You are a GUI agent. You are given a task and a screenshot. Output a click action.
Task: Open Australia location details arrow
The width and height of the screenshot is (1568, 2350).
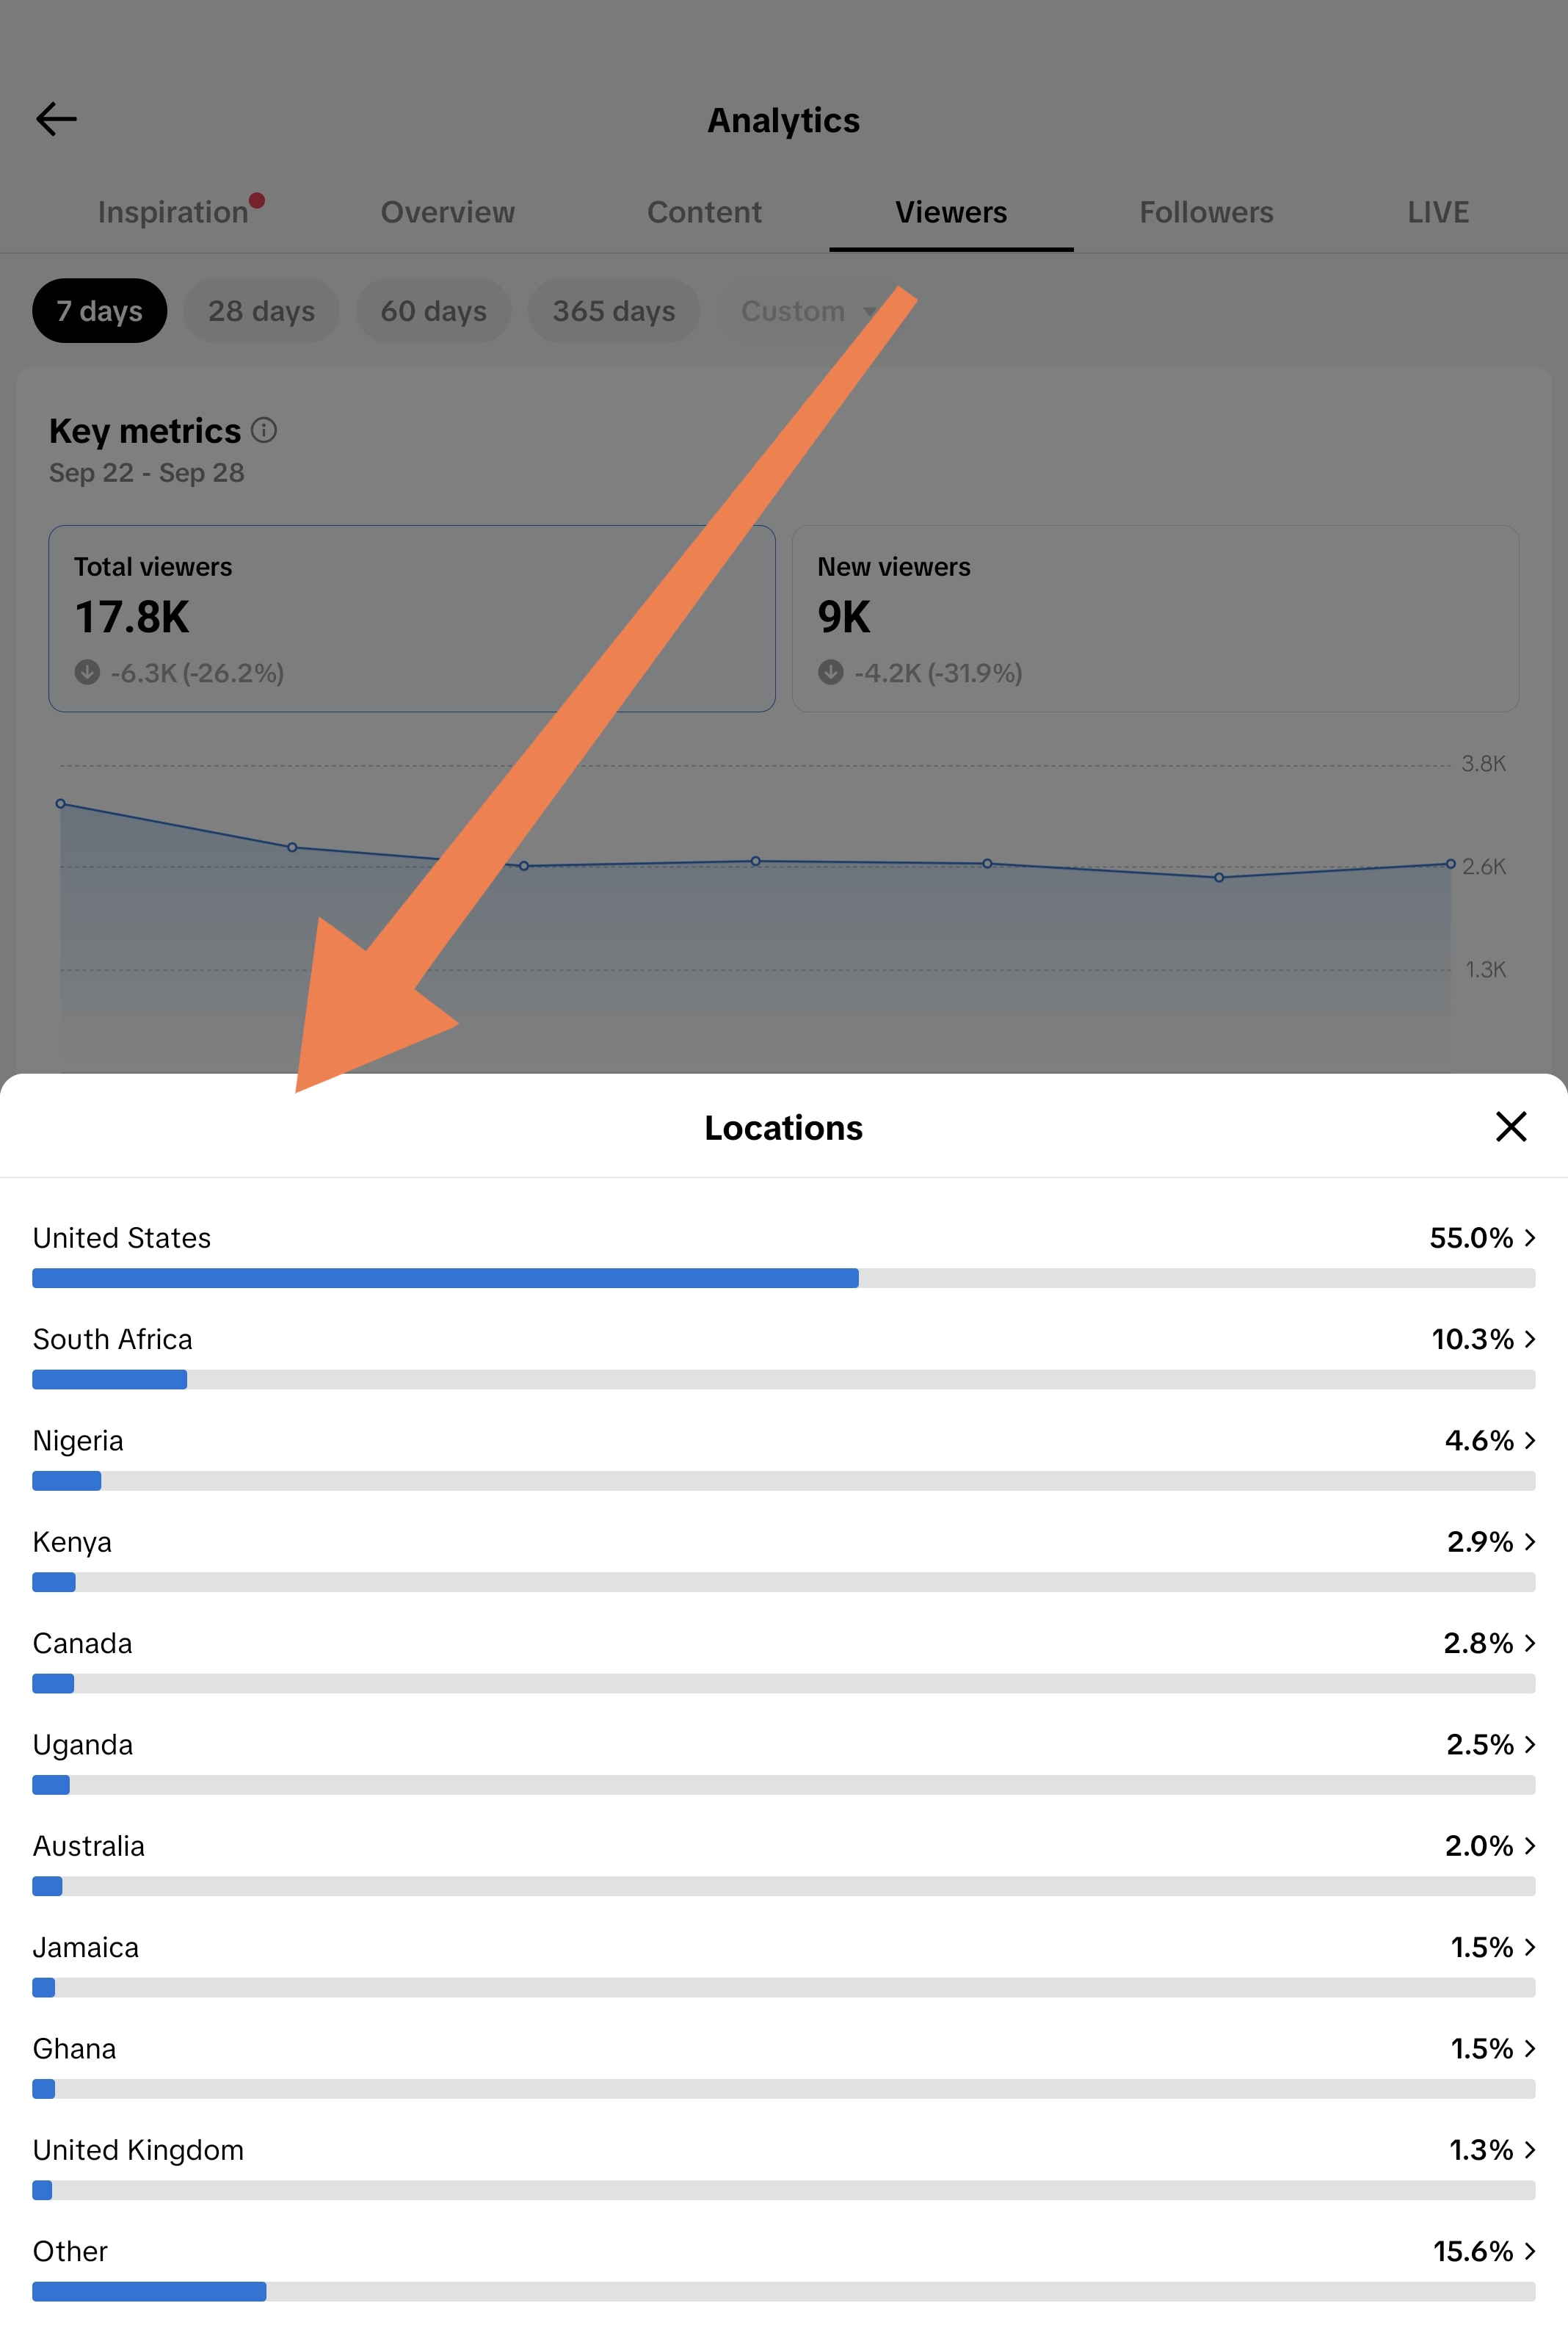pos(1529,1845)
